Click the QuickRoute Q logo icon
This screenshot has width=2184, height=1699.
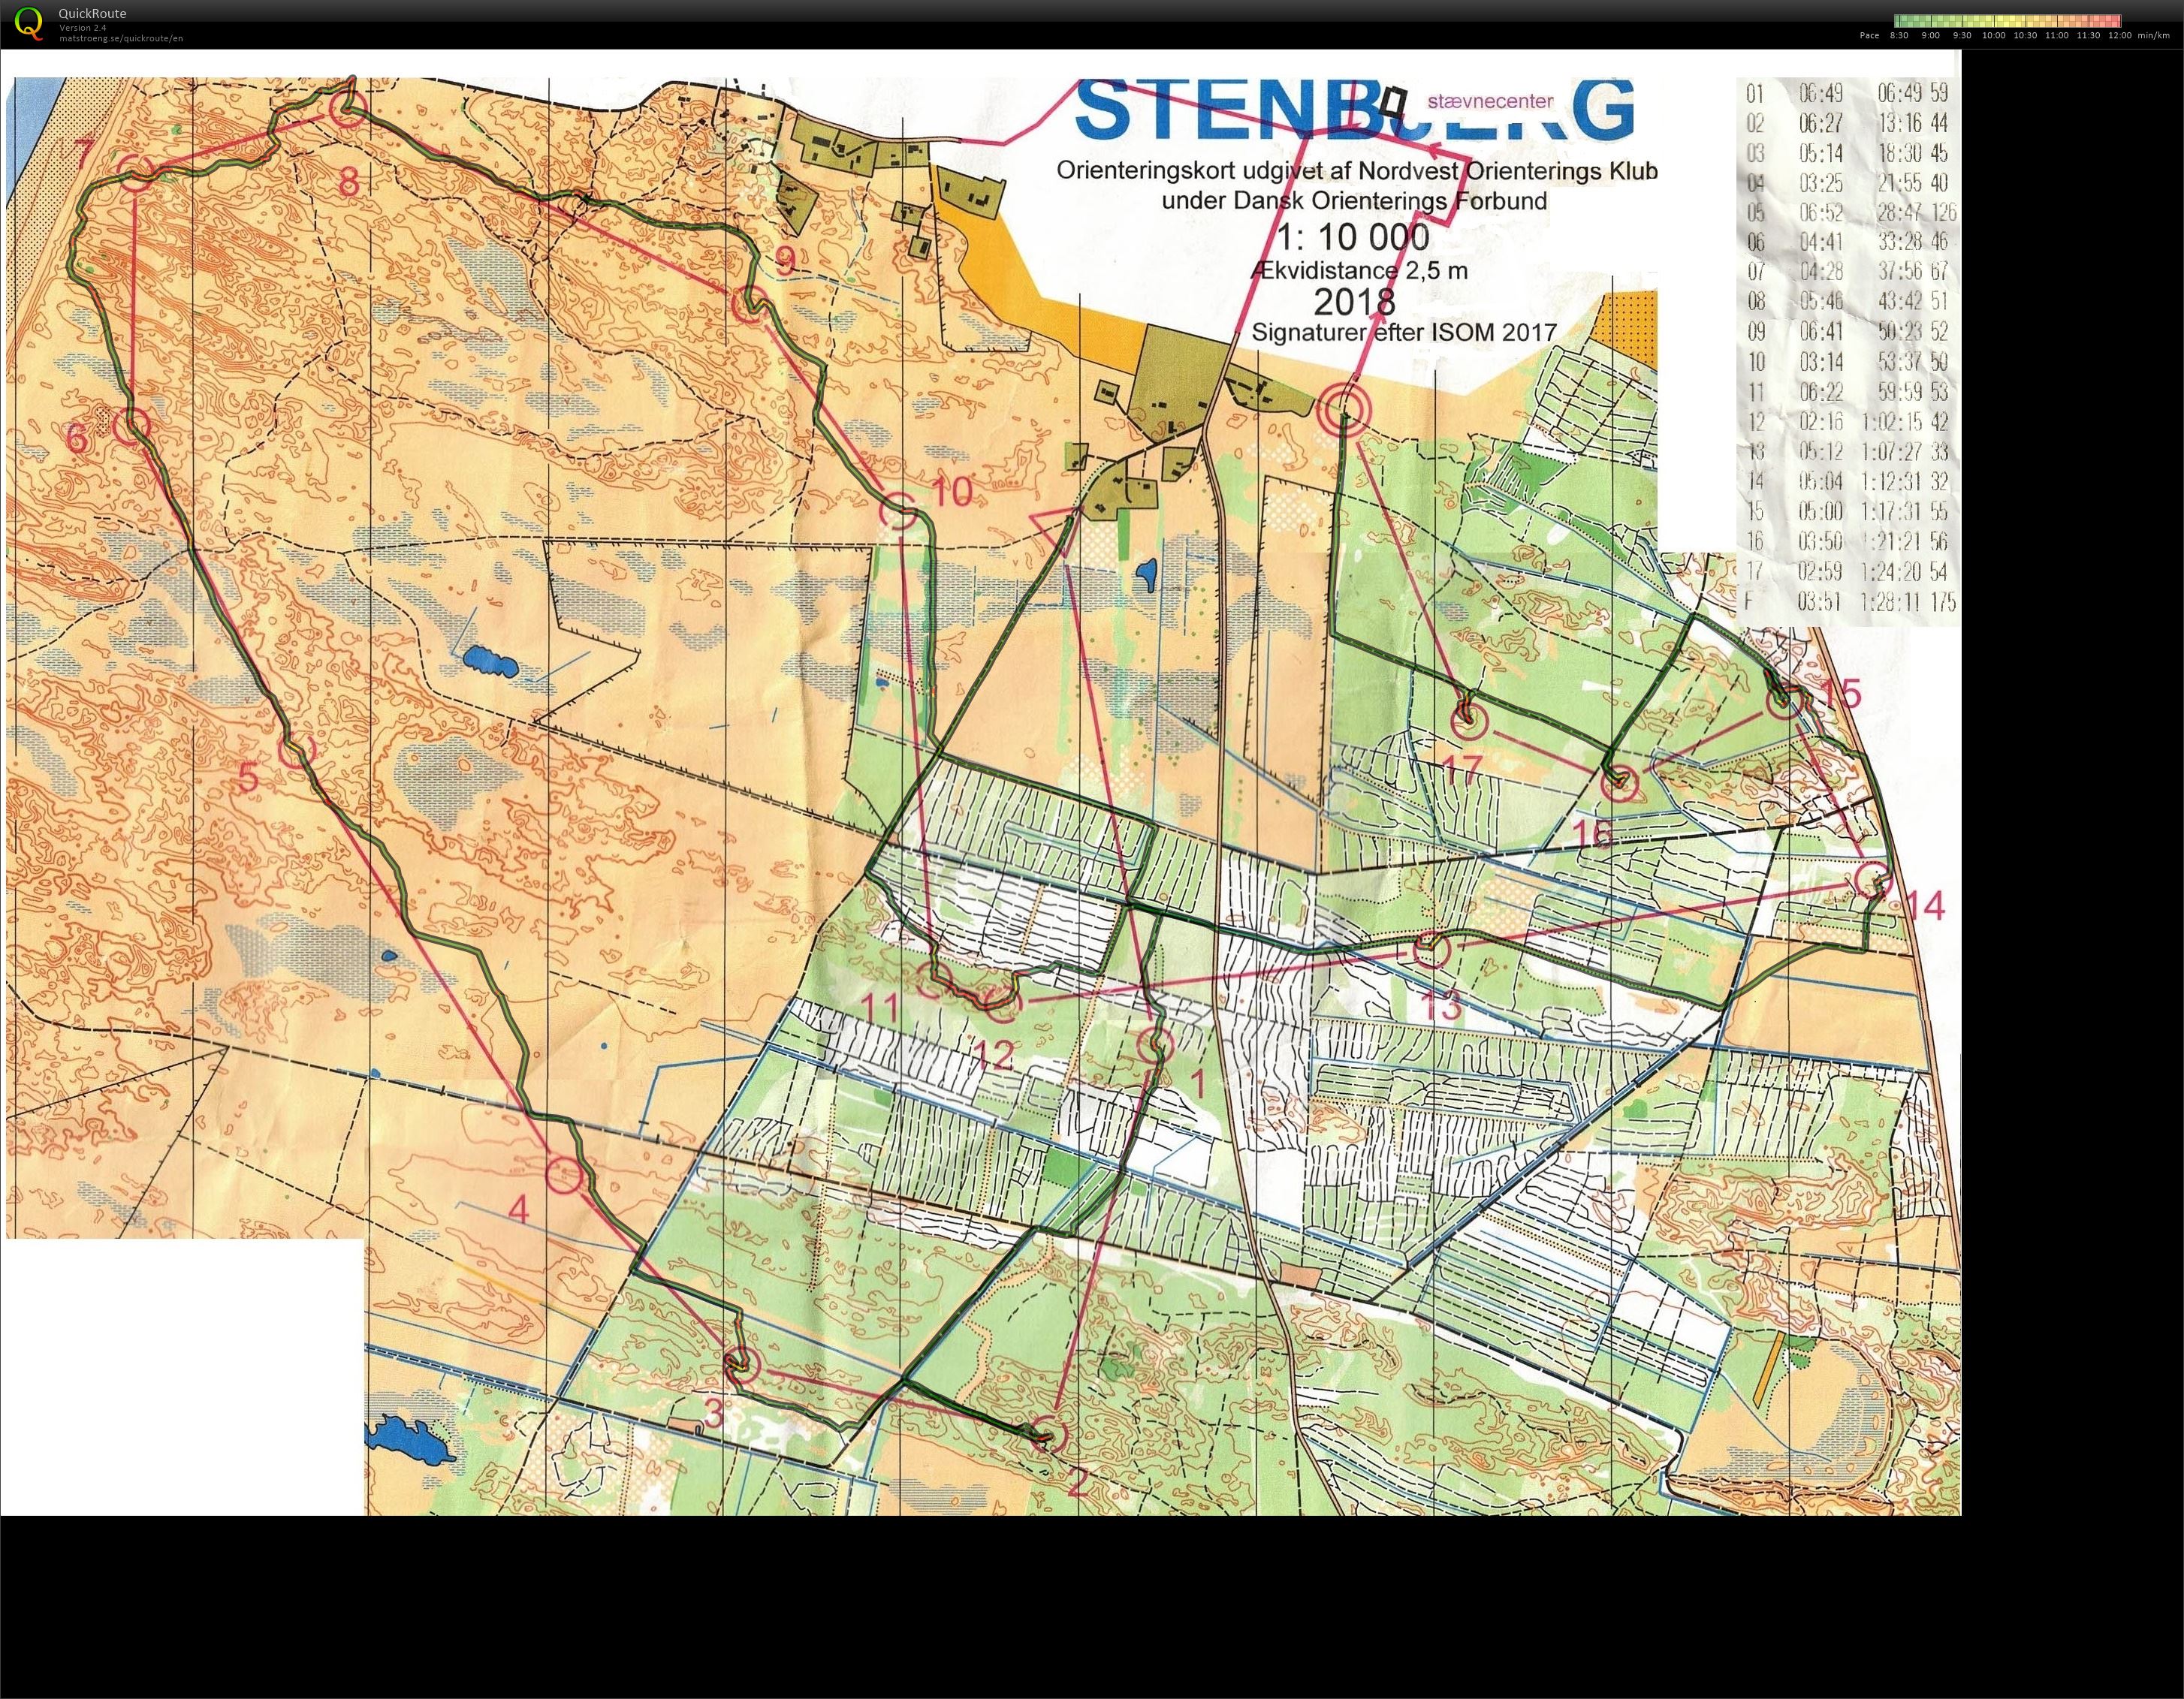(x=30, y=23)
